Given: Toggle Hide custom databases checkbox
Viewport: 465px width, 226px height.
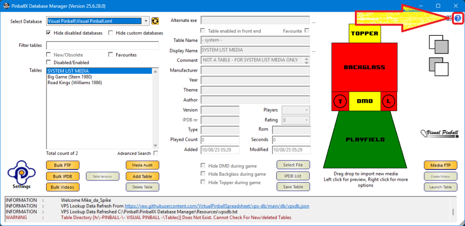Looking at the screenshot, I should pyautogui.click(x=111, y=33).
